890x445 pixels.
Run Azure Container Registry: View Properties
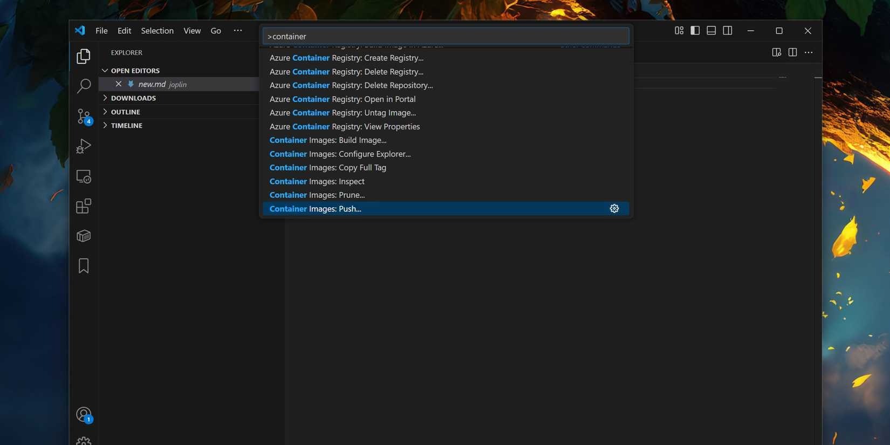coord(446,126)
